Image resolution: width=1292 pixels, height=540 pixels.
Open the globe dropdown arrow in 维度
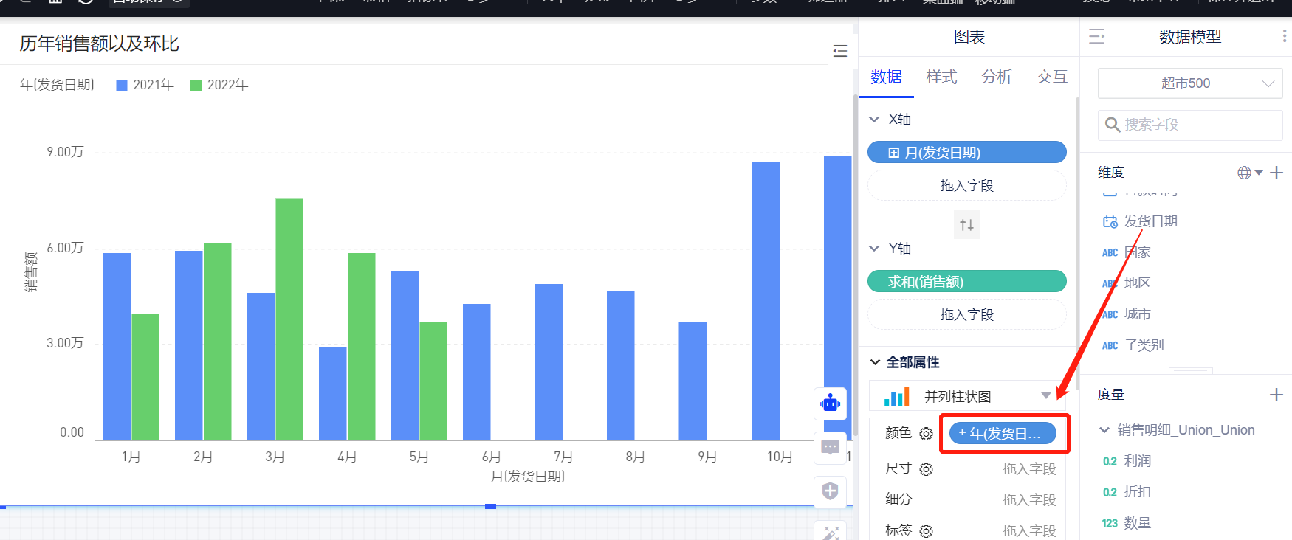coord(1259,173)
